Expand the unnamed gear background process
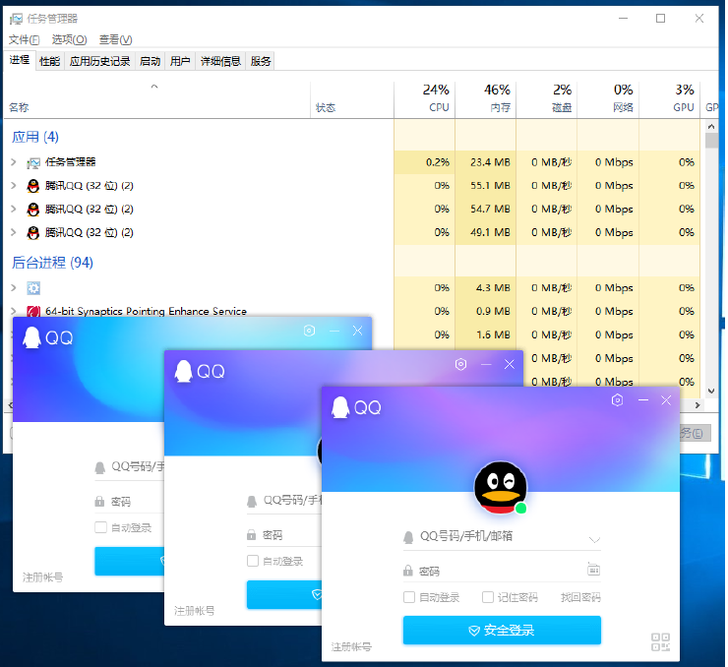728x667 pixels. pyautogui.click(x=14, y=288)
